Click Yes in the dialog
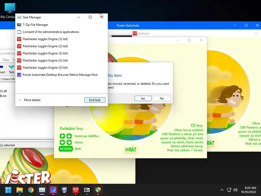The image size is (261, 196). (x=143, y=98)
